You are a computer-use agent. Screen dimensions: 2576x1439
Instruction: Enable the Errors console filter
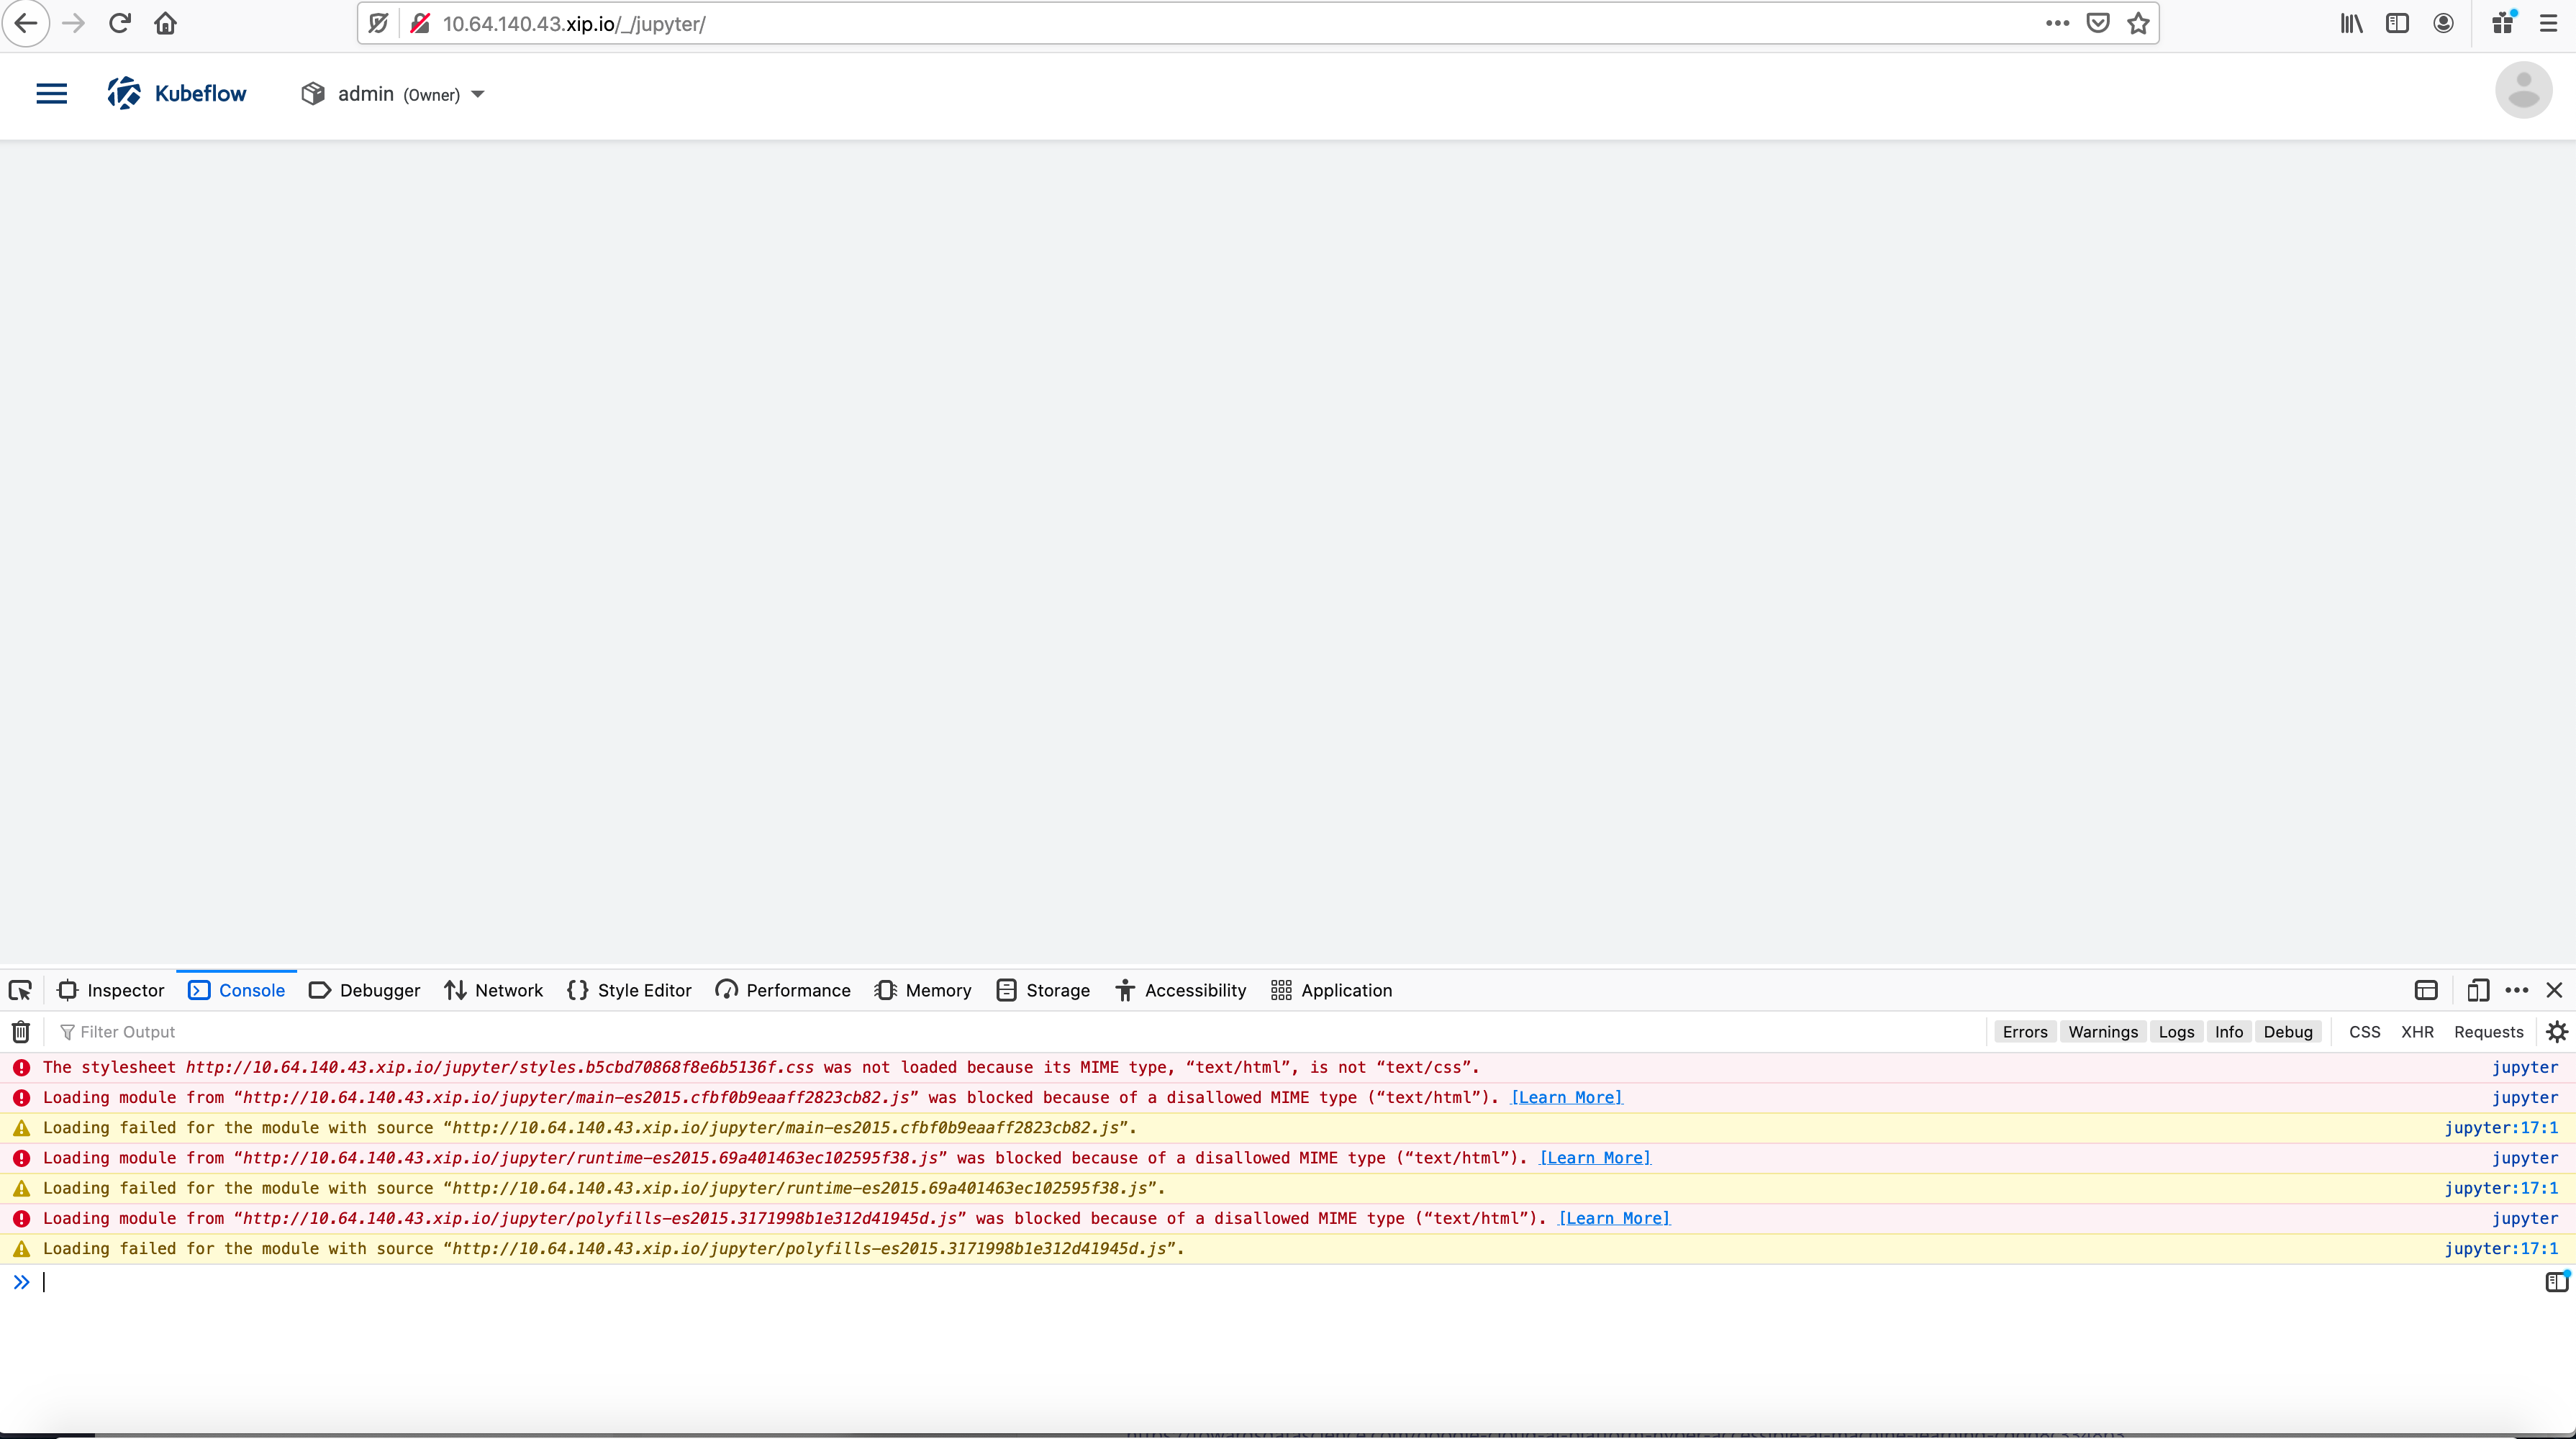pyautogui.click(x=2024, y=1031)
